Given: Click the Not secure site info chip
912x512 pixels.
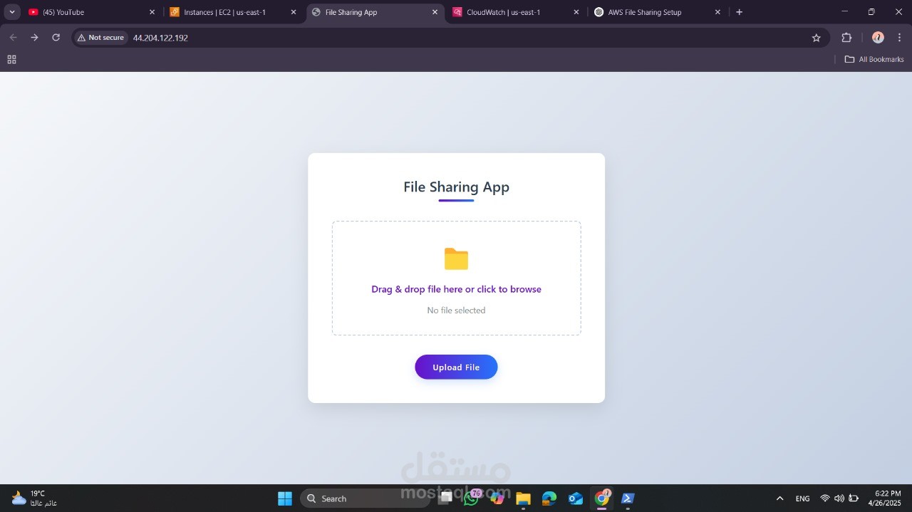Looking at the screenshot, I should pos(100,38).
